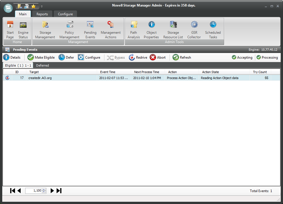
Task: Click the policy quick-access toolbar icon
Action: [27, 7]
